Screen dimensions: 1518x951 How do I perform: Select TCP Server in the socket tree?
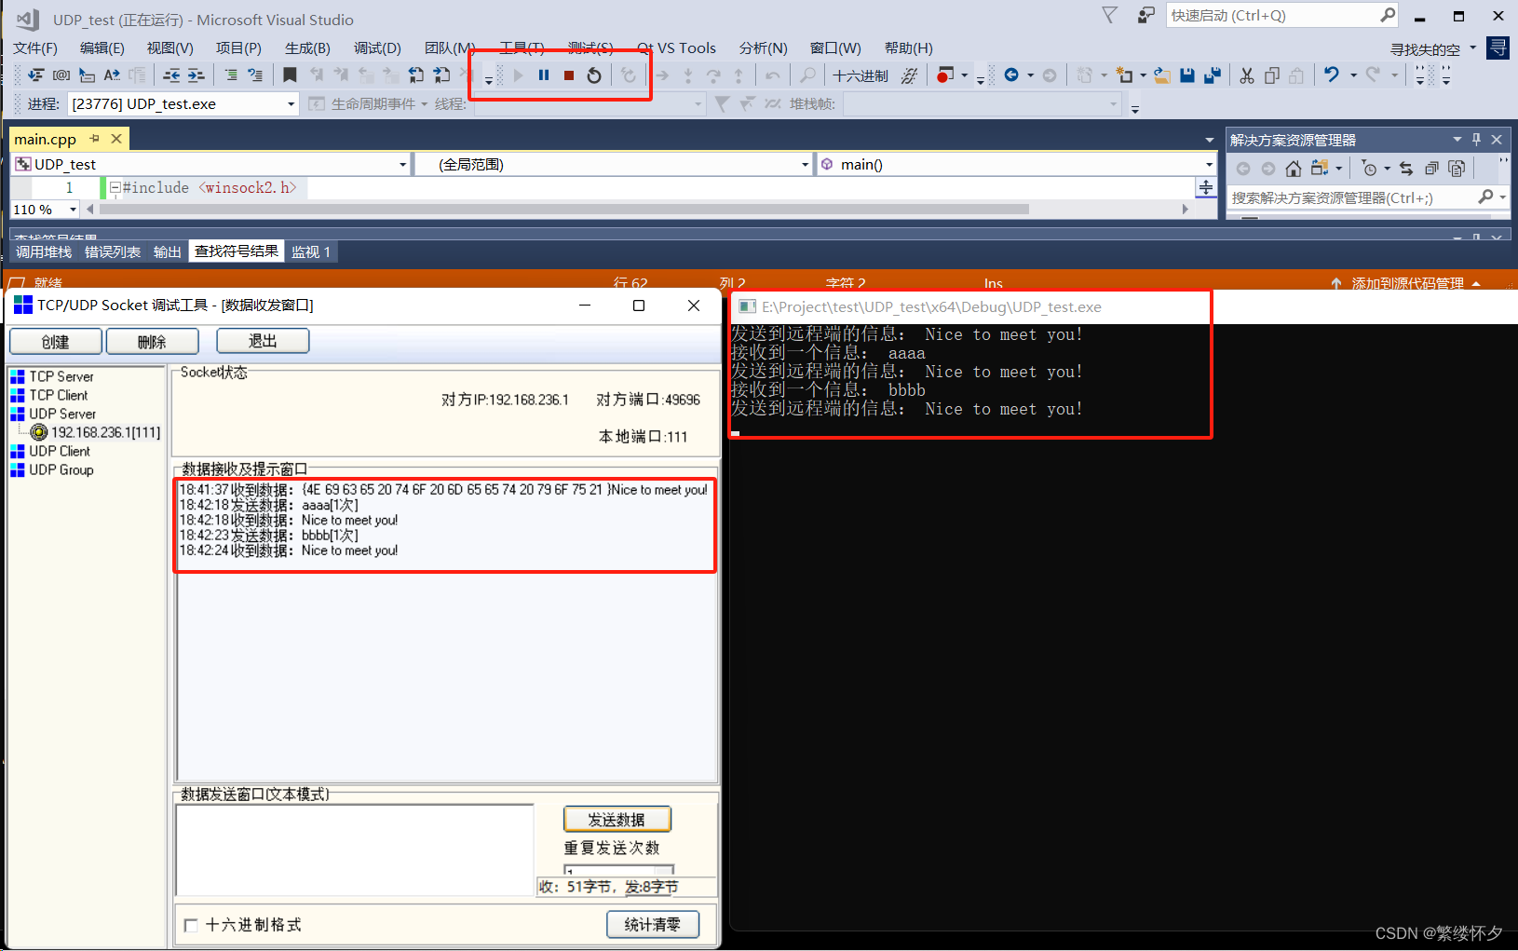coord(61,377)
